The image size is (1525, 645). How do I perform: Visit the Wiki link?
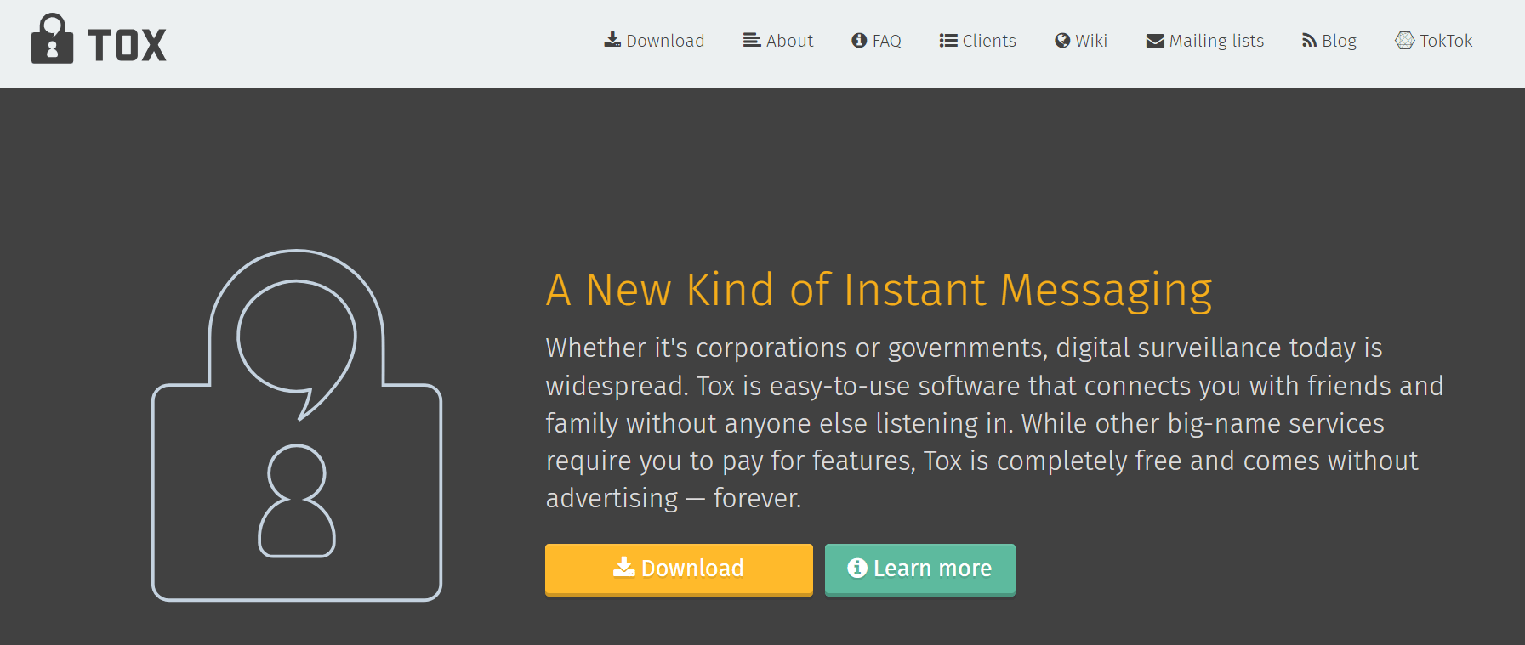[1081, 41]
